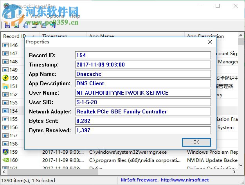Click the vertical scrollbar up arrow
The width and height of the screenshot is (245, 185).
(241, 36)
